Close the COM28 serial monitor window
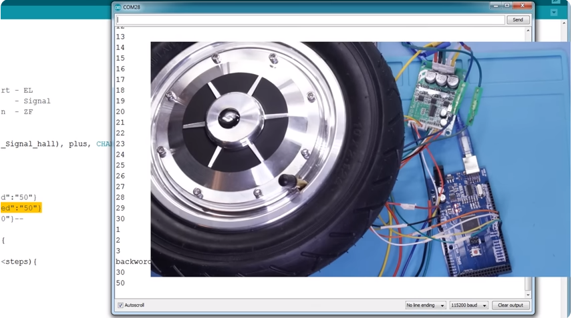 (523, 6)
